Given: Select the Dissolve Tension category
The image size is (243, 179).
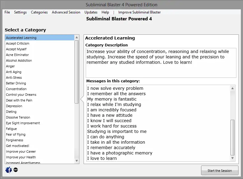Looking at the screenshot, I should click(x=40, y=117).
